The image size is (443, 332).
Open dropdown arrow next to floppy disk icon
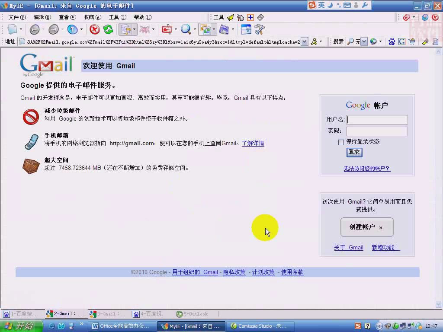[233, 29]
